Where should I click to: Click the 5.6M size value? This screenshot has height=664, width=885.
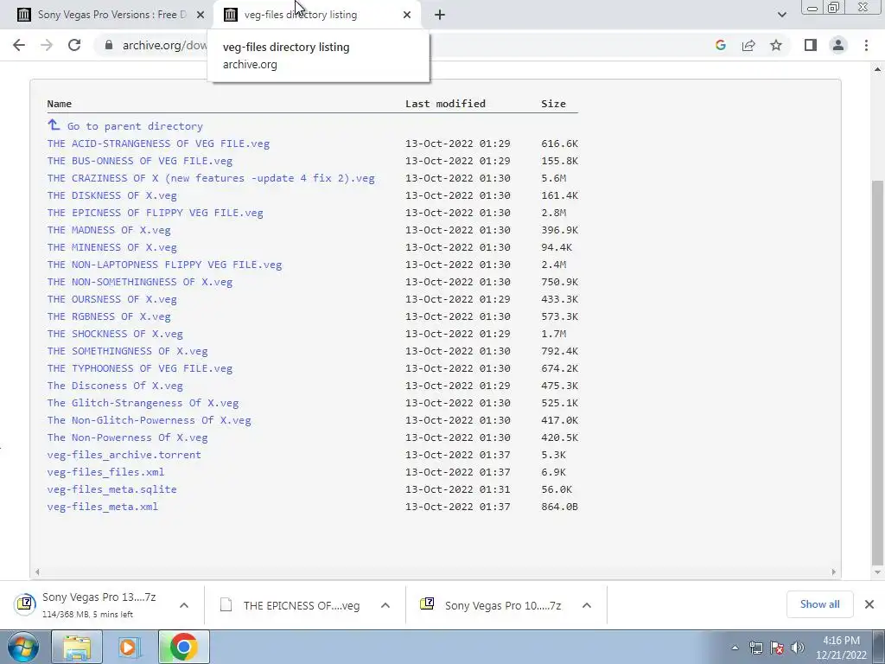[x=554, y=178]
